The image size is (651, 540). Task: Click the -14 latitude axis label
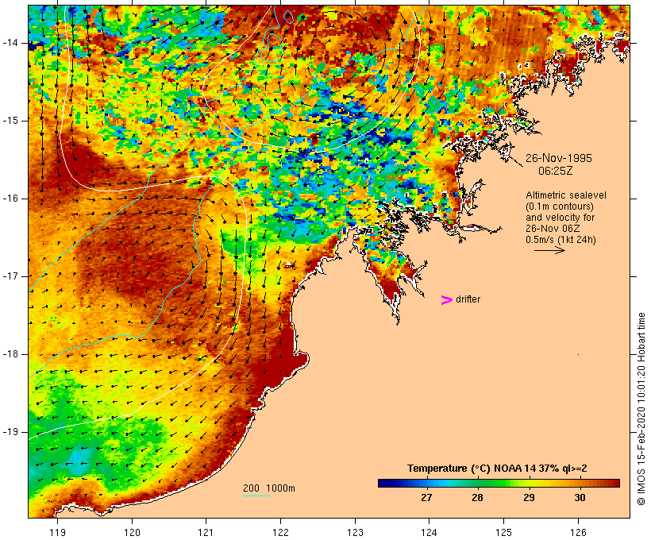click(10, 43)
